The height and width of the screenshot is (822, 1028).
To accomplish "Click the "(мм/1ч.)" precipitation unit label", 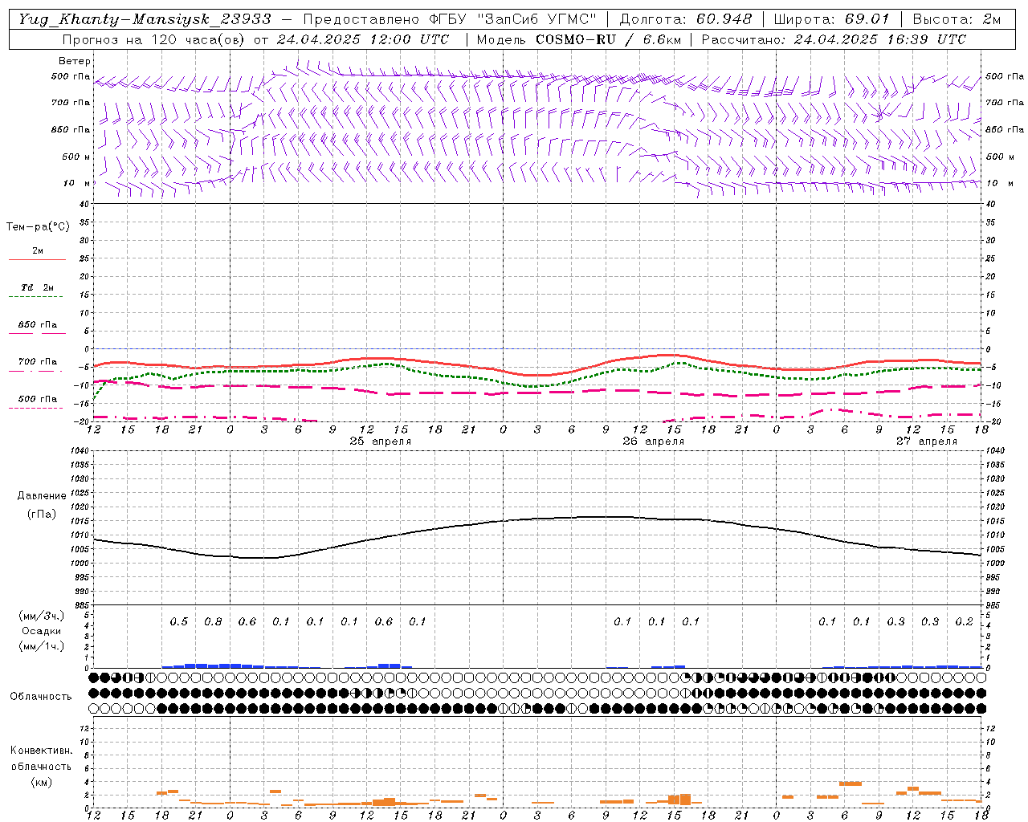I will point(43,646).
